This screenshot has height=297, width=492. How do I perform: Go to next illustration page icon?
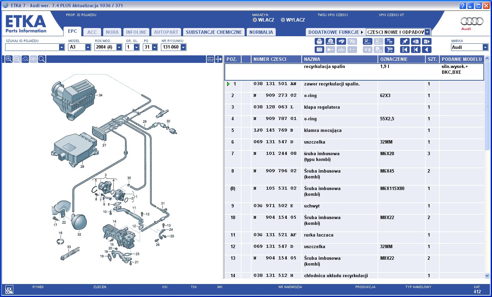427,41
